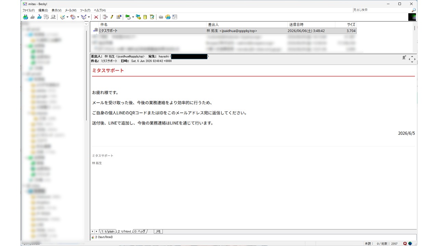Click the green mailbox settings toolbar icon
Viewport: 438px width, 246px height.
[x=128, y=17]
